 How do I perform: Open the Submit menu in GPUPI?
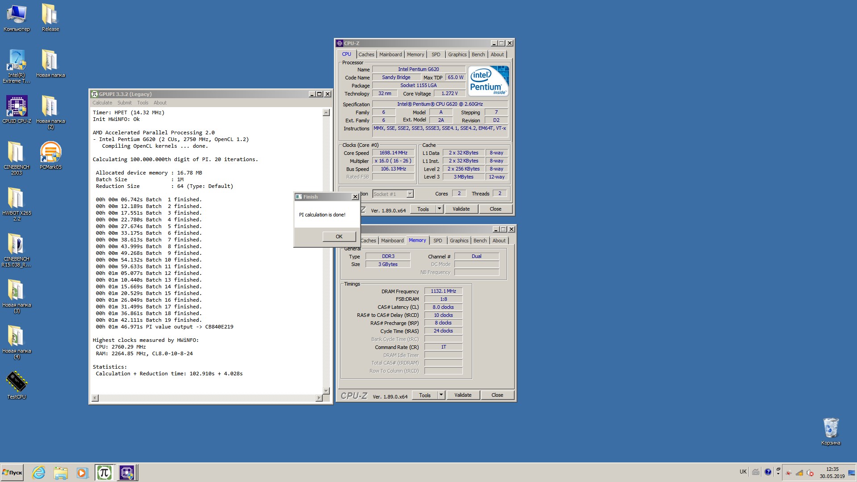pyautogui.click(x=125, y=103)
